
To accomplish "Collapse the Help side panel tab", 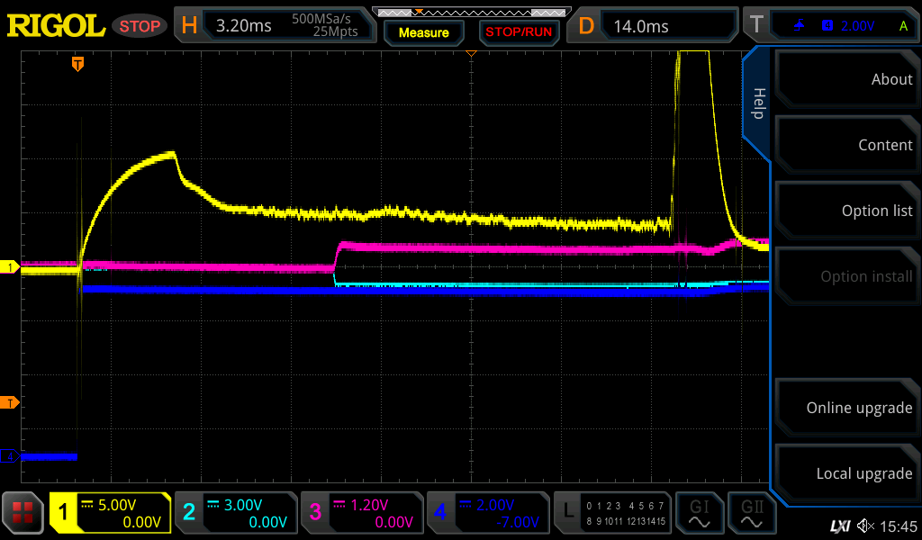I will [757, 103].
